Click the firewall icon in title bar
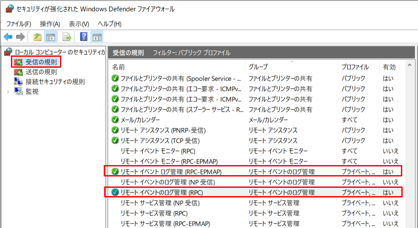The height and width of the screenshot is (228, 418). (9, 9)
